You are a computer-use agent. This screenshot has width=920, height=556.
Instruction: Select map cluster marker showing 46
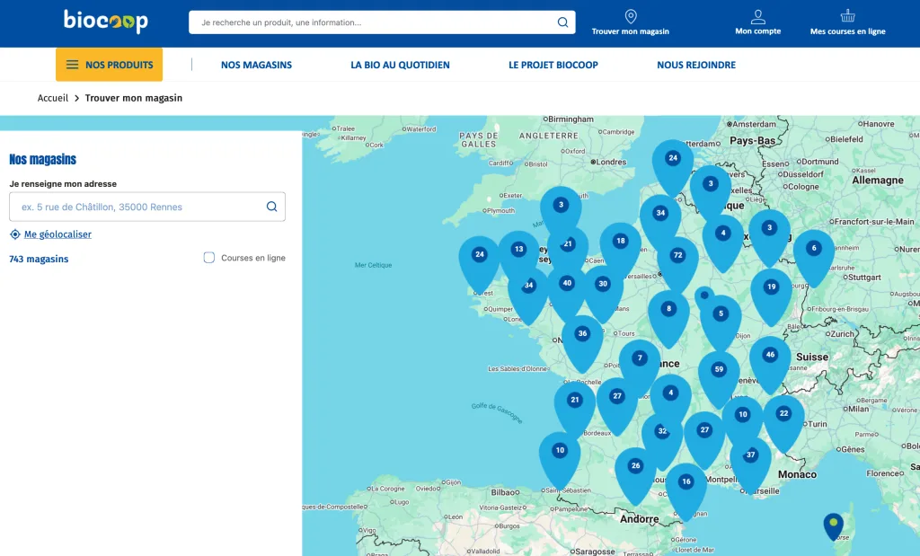coord(769,355)
